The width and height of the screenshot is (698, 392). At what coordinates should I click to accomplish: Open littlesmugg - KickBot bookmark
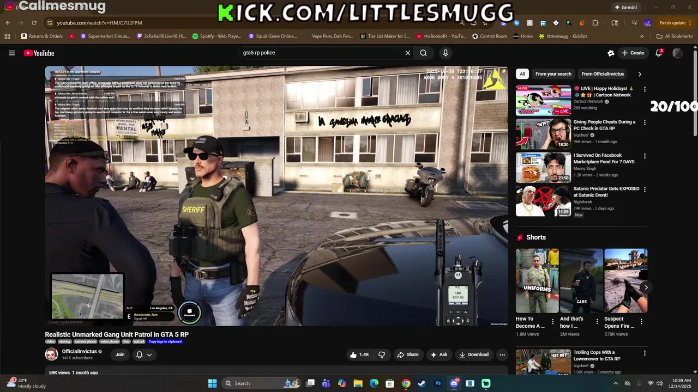pyautogui.click(x=563, y=36)
